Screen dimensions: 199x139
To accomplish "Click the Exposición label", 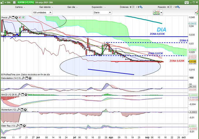I will click(x=97, y=7).
